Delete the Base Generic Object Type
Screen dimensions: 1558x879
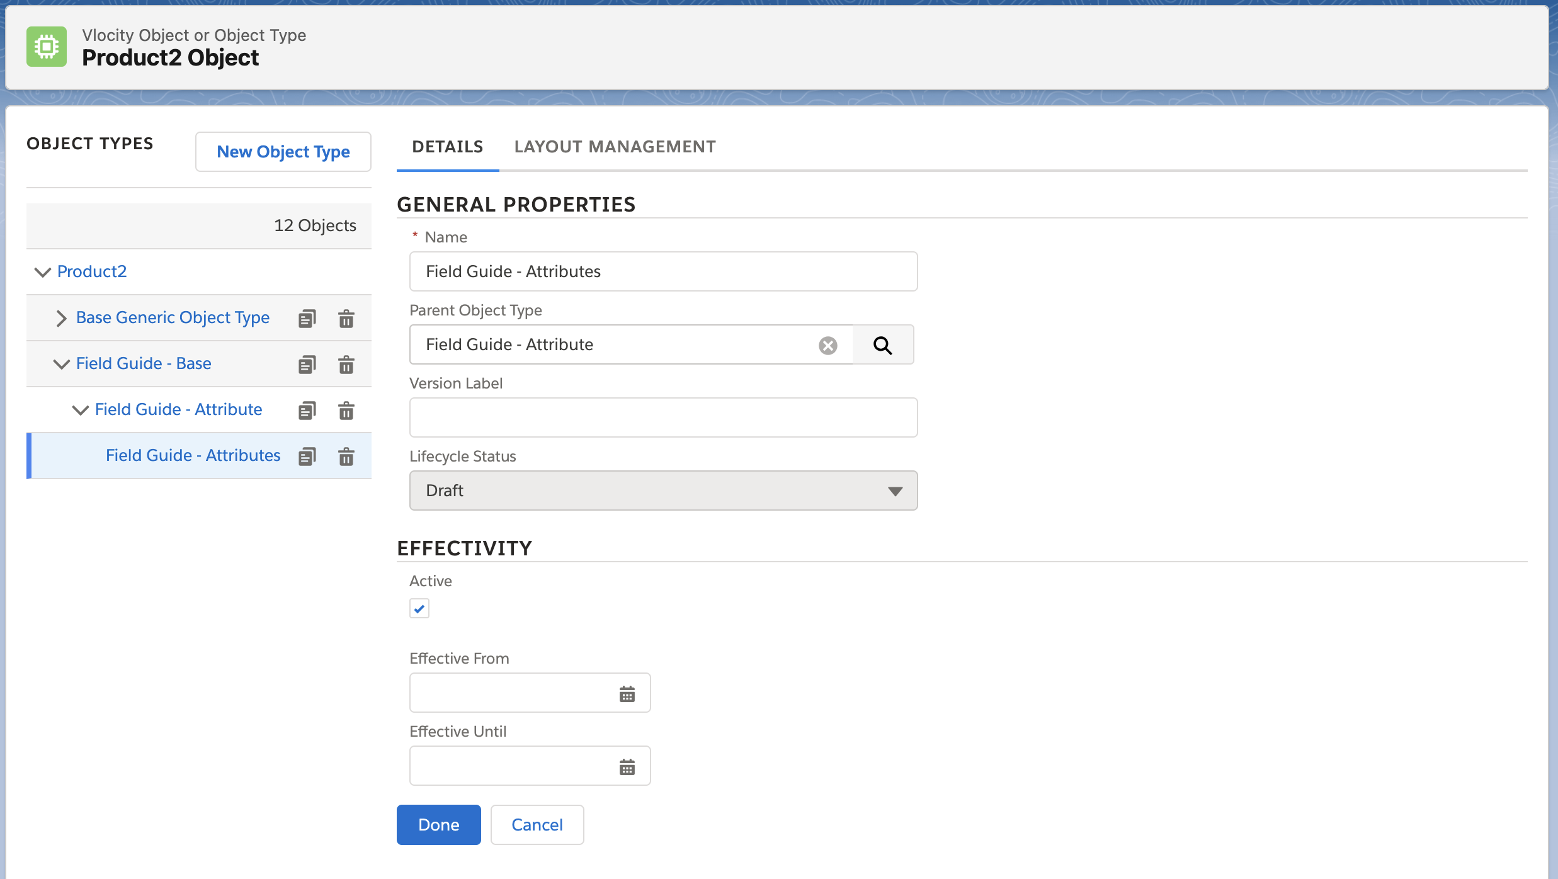[x=346, y=319]
